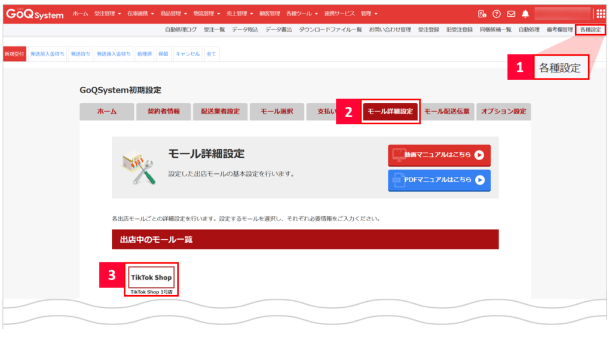Open the お問い合わせ管理 link
Viewport: 612px width, 340px height.
(390, 29)
